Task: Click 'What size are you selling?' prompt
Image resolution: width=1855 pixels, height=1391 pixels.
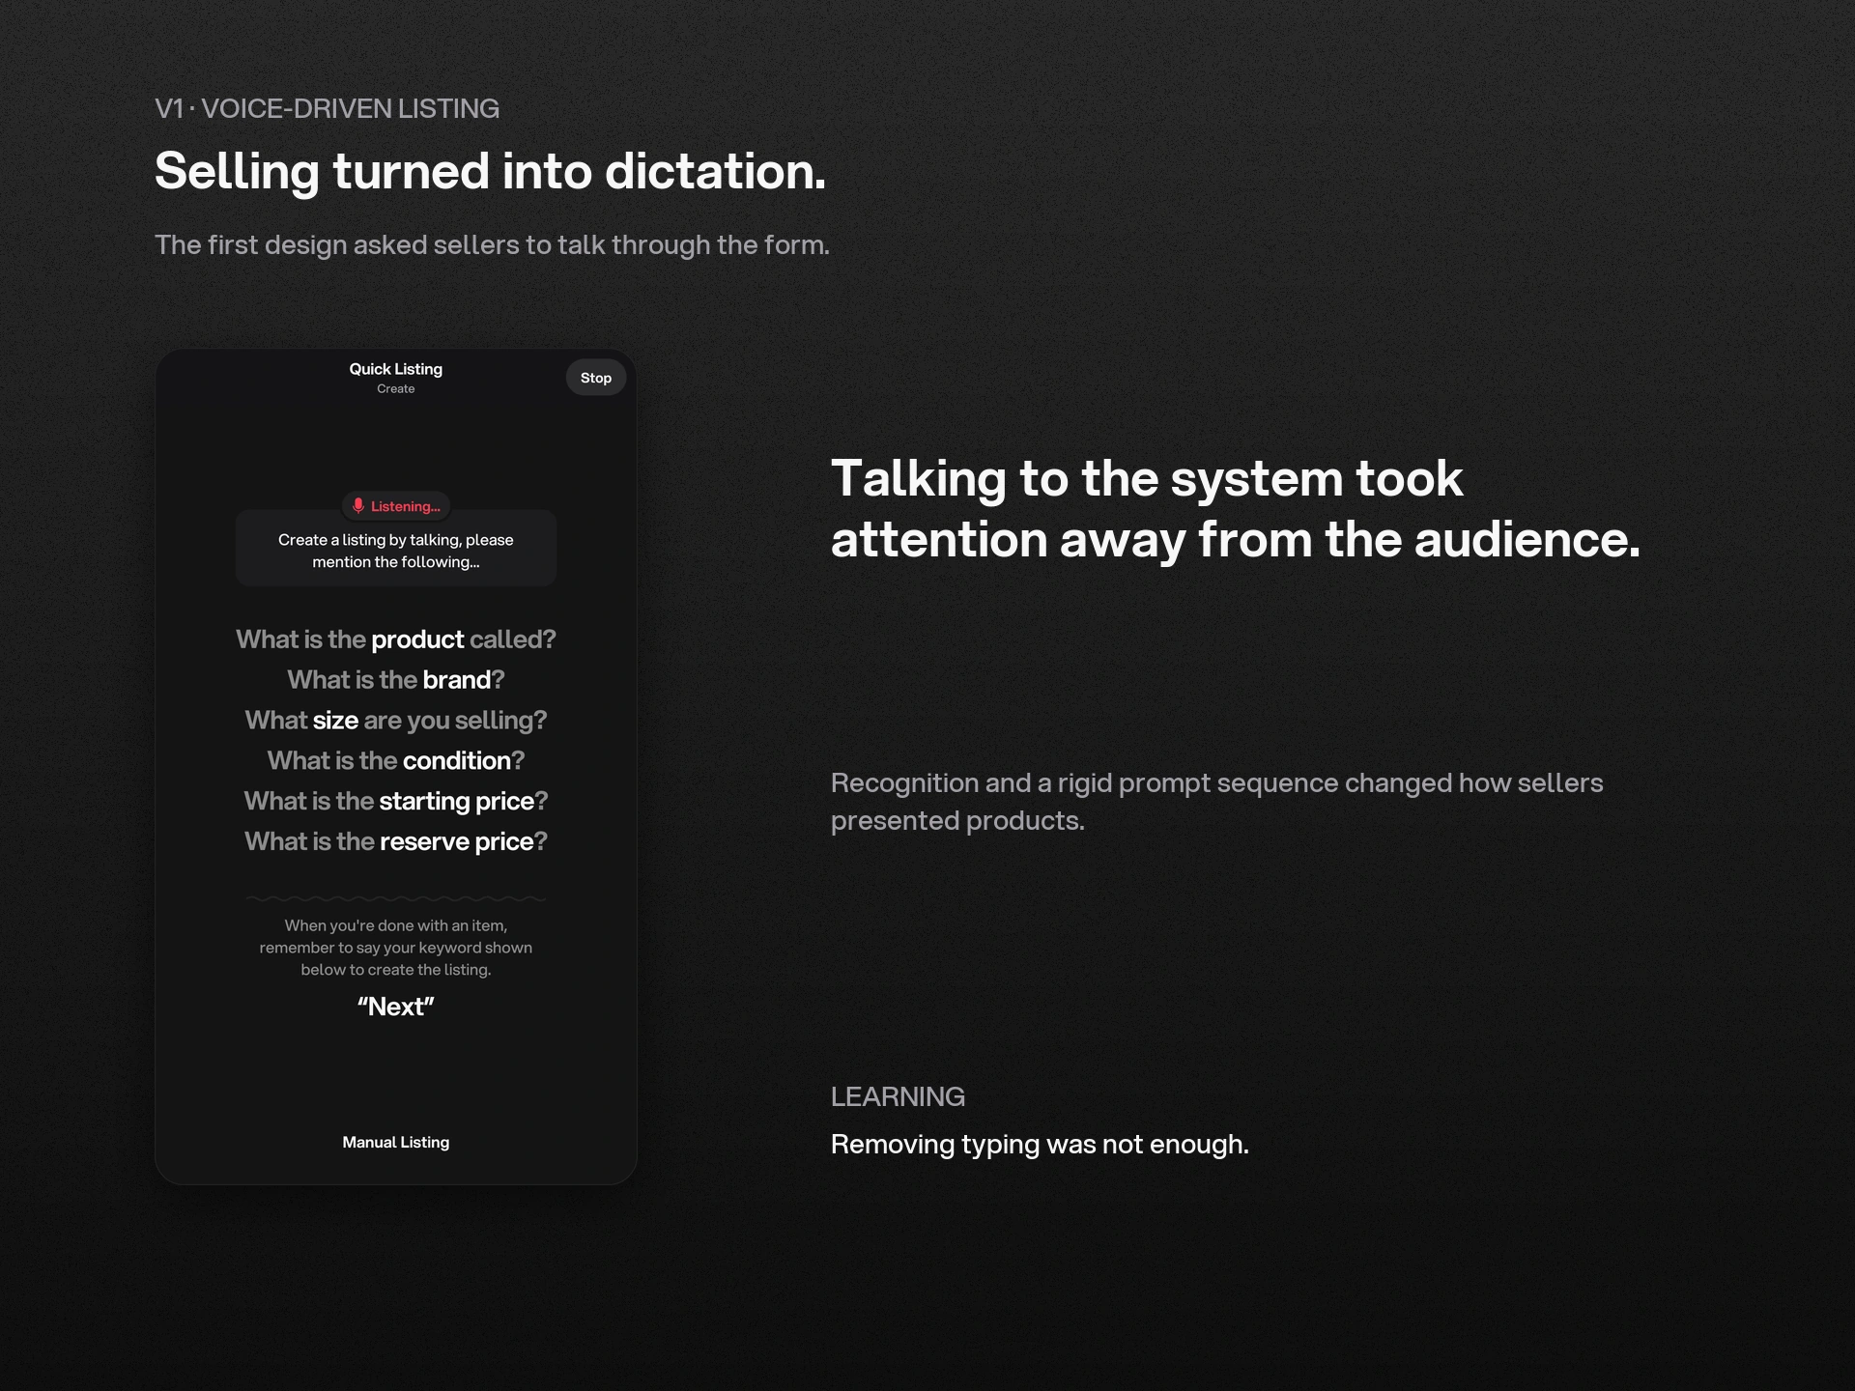Action: (x=395, y=721)
